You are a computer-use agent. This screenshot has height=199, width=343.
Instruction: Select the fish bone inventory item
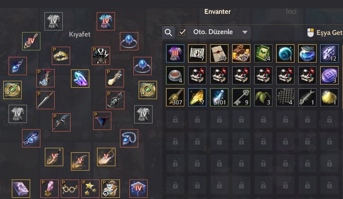307,97
